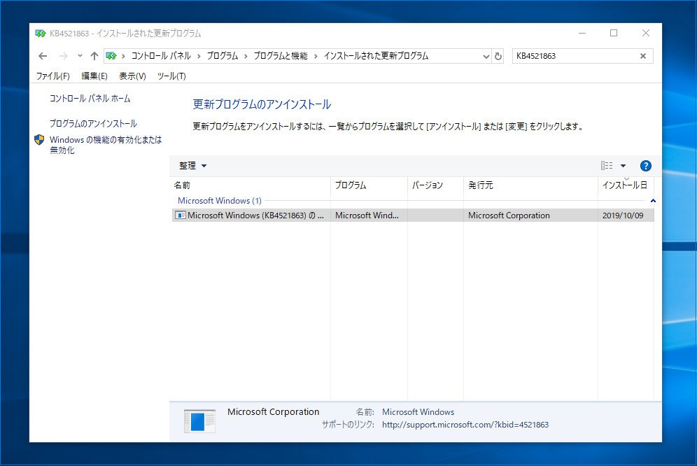Expand the address bar history dropdown
Viewport: 697px width, 466px height.
tap(486, 56)
